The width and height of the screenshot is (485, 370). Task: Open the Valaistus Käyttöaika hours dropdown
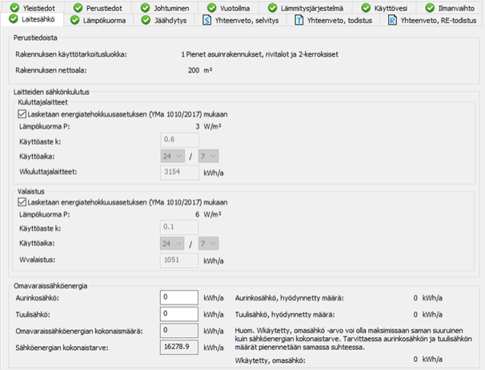click(x=172, y=244)
